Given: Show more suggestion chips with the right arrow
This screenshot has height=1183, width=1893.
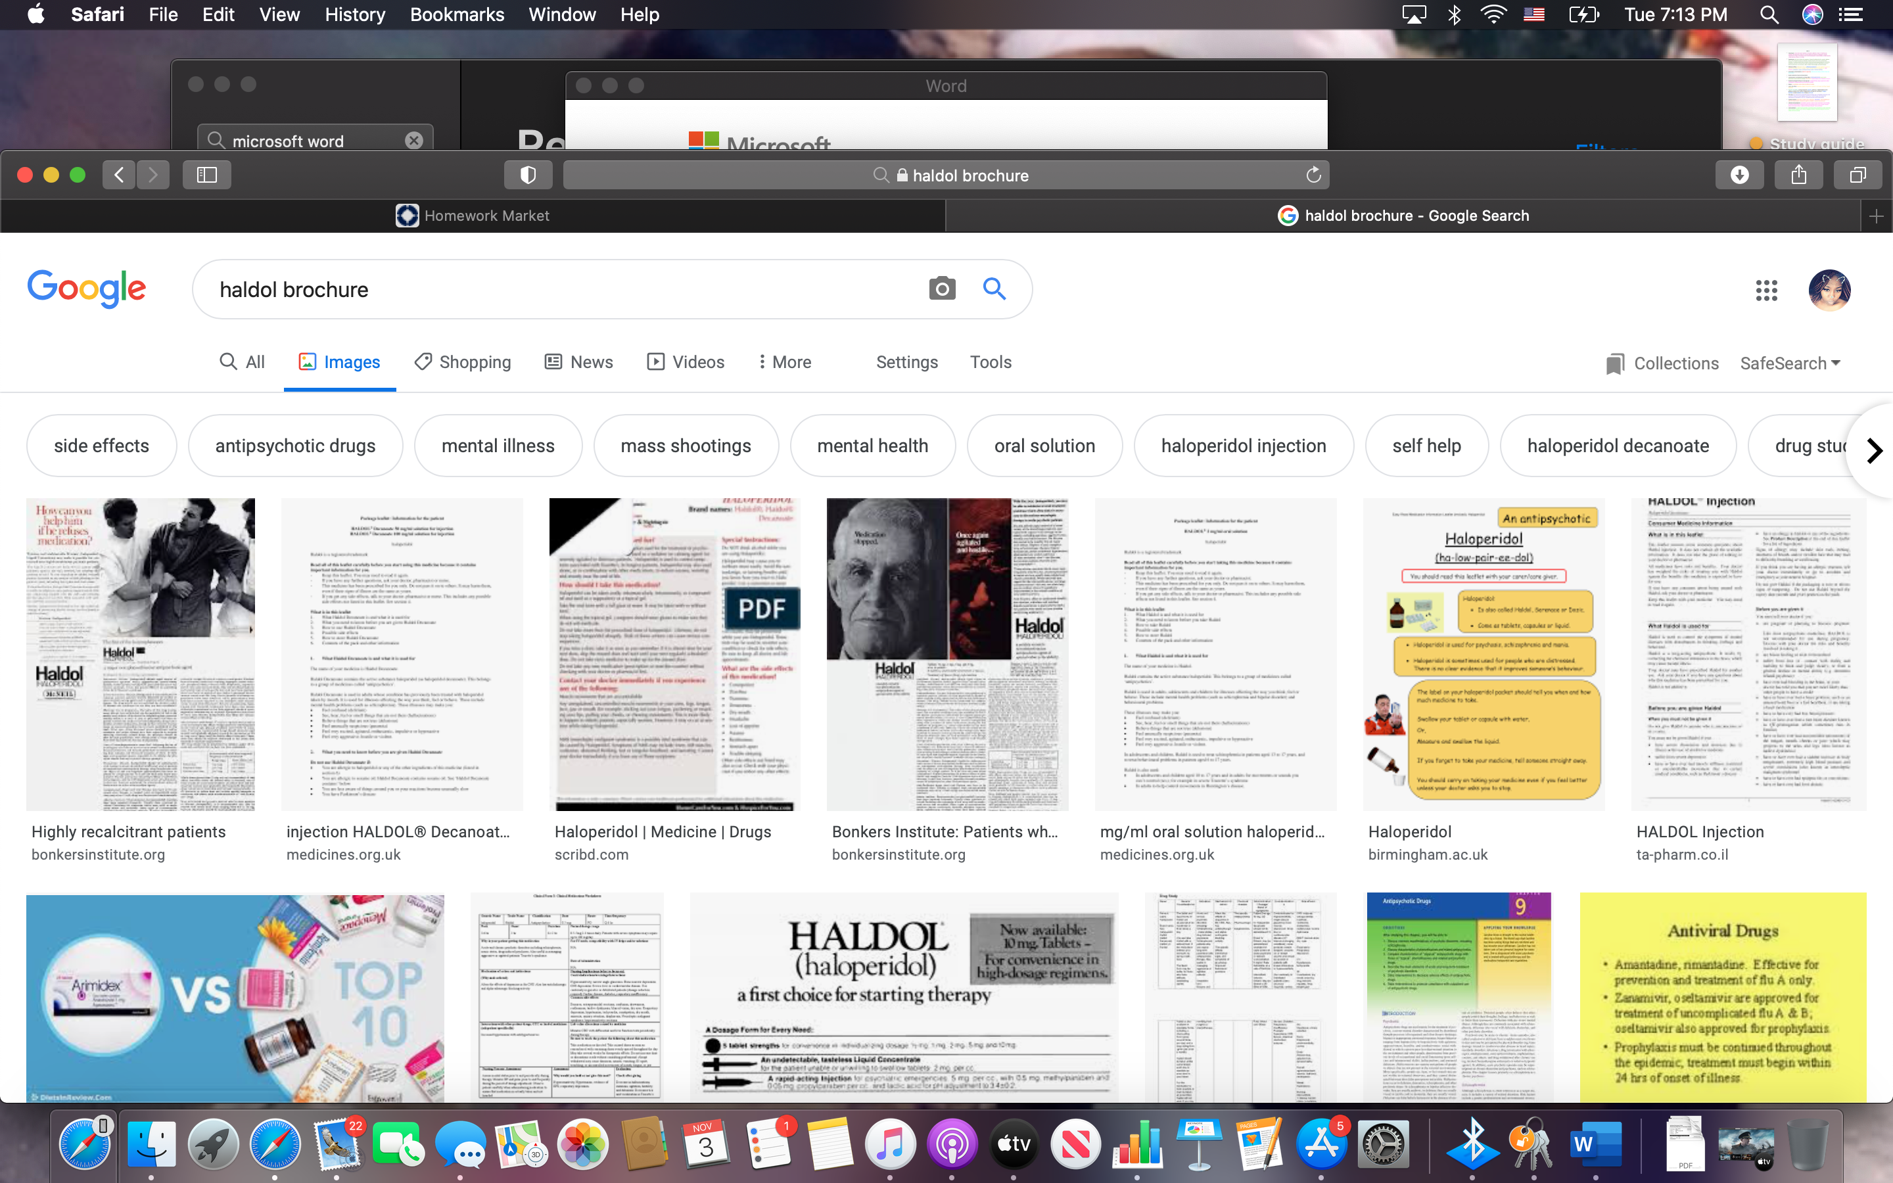Looking at the screenshot, I should point(1874,451).
